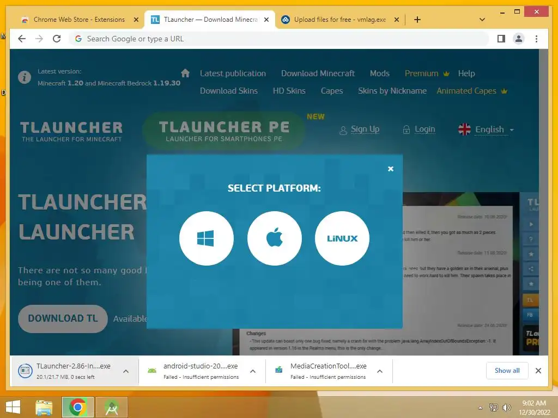
Task: Open the Premium link
Action: pyautogui.click(x=427, y=73)
